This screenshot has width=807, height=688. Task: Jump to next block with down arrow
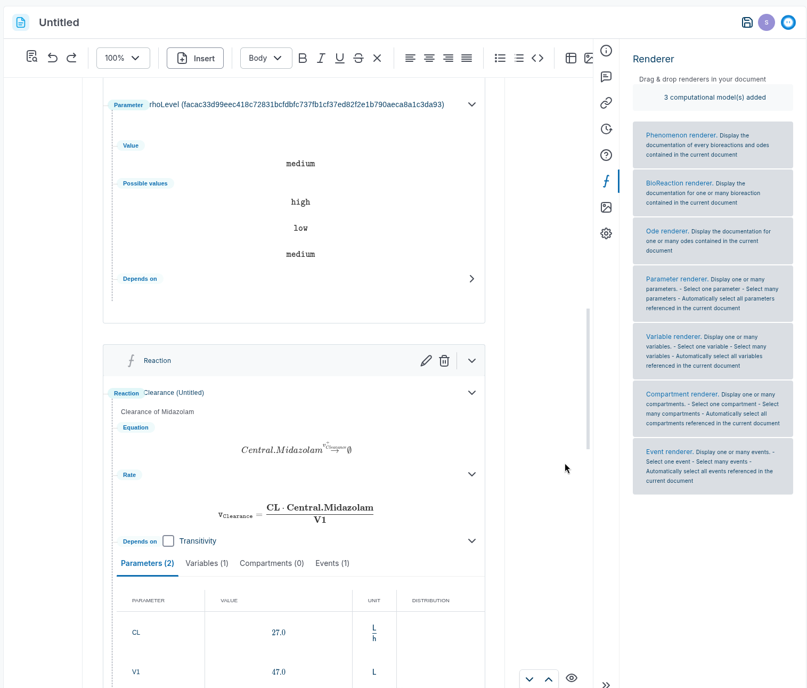(x=529, y=679)
